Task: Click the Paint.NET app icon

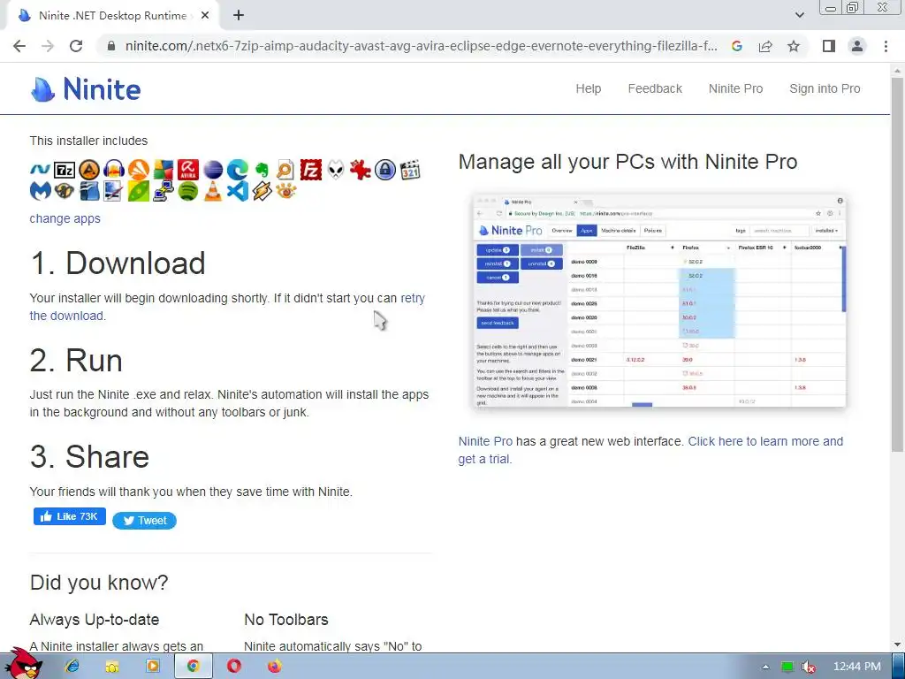Action: click(x=114, y=191)
